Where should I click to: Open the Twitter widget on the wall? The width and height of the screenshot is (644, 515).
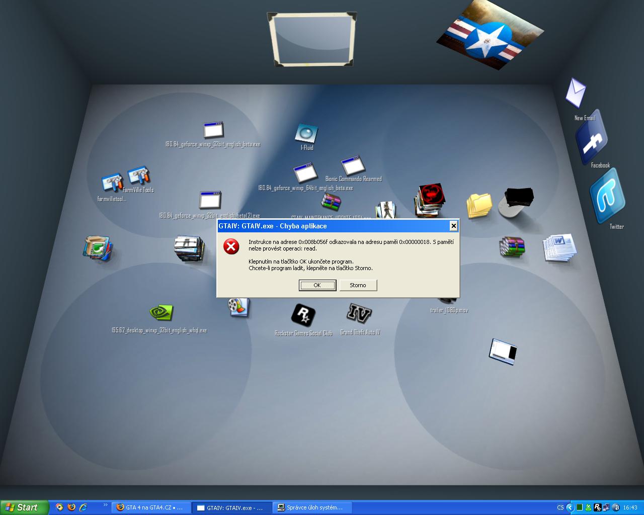(x=607, y=196)
